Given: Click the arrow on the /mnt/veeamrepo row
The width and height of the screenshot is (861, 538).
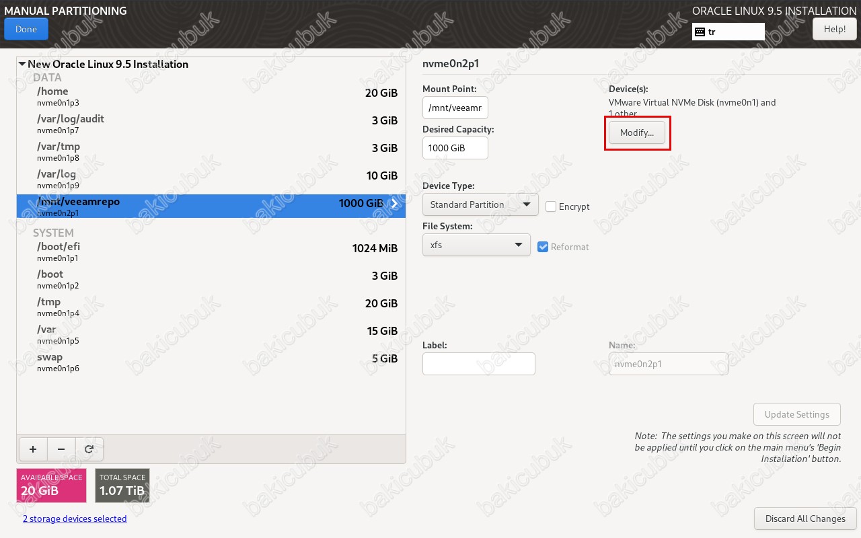Looking at the screenshot, I should [394, 204].
